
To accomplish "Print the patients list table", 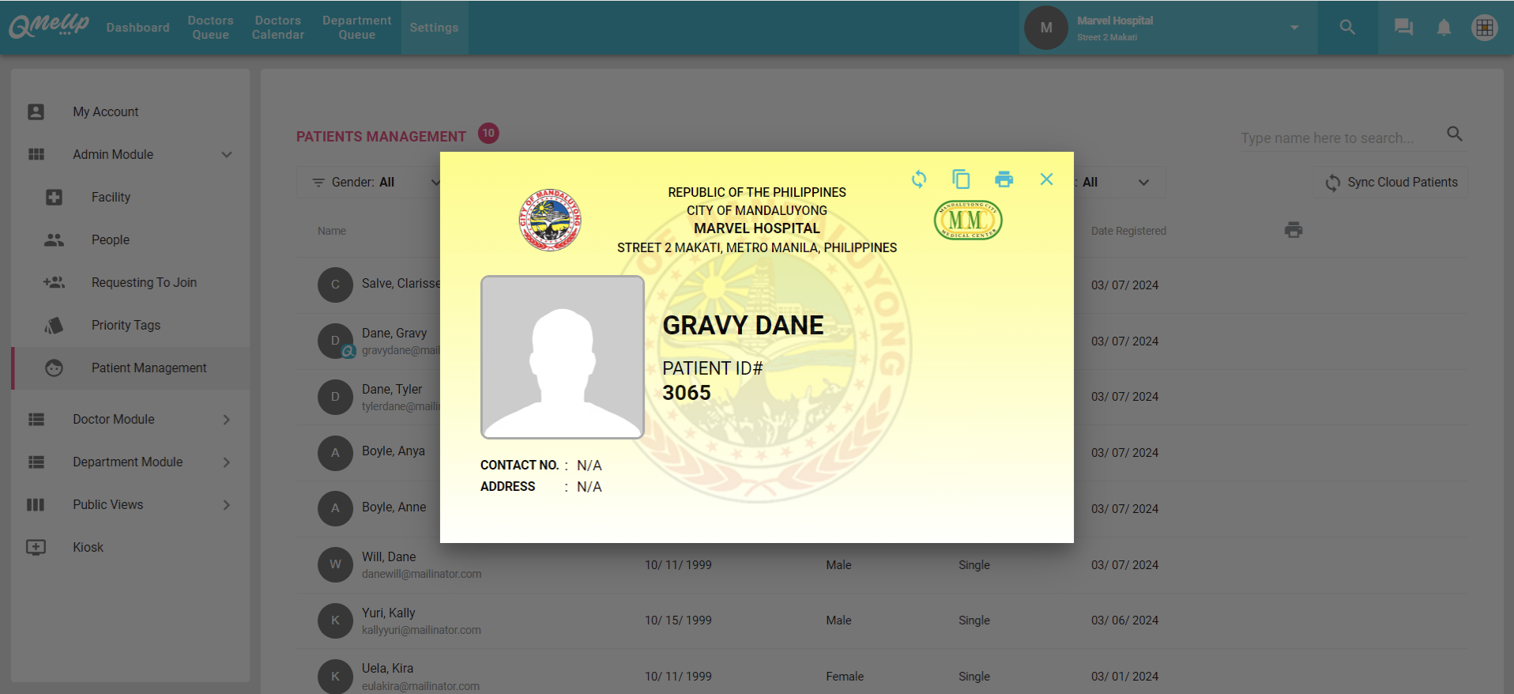I will pos(1294,230).
